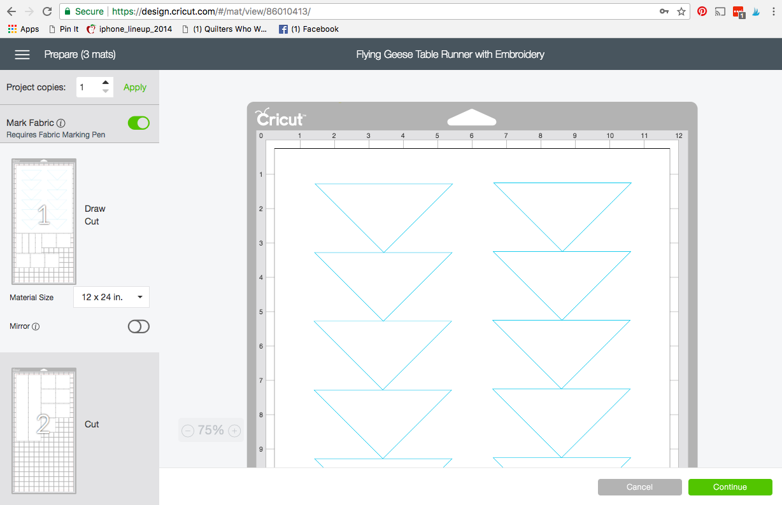Click the Cancel button

point(639,487)
